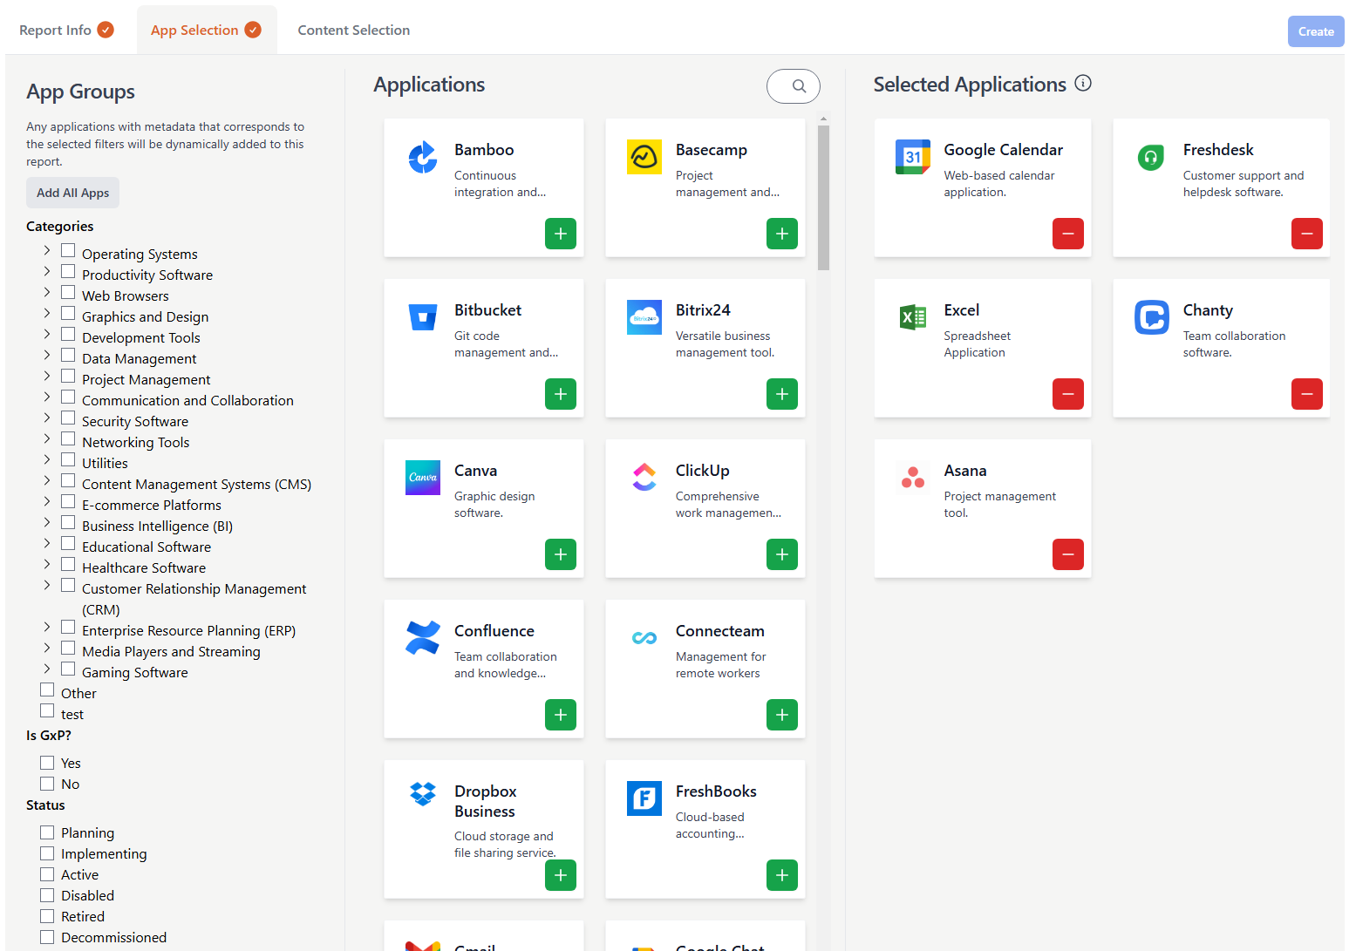Click the Create button
The width and height of the screenshot is (1356, 951).
(1315, 31)
